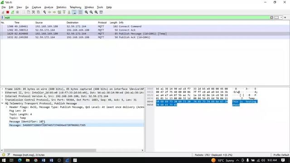Reset text to normal size

96,12
